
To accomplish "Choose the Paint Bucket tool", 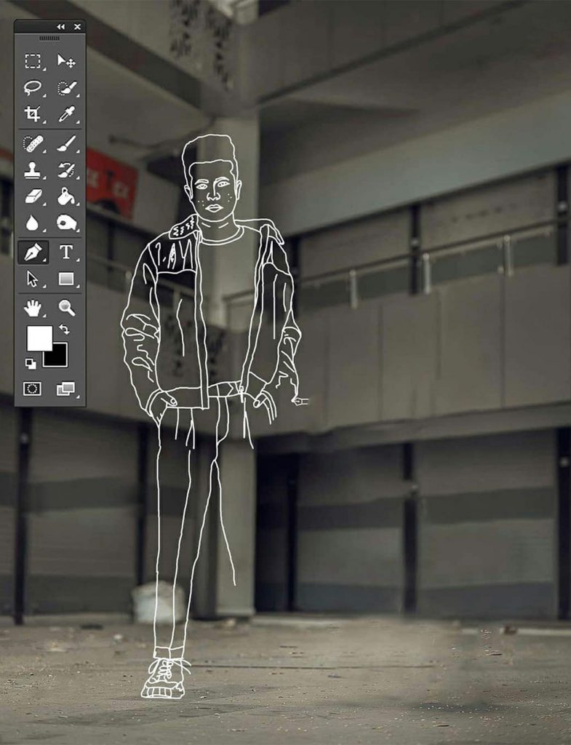I will tap(66, 196).
